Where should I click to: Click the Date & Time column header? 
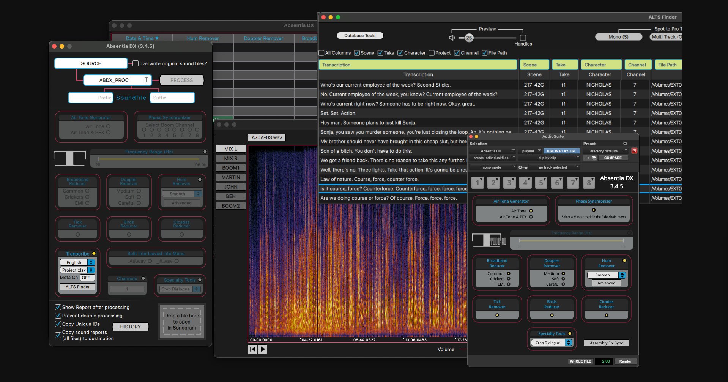pyautogui.click(x=142, y=38)
